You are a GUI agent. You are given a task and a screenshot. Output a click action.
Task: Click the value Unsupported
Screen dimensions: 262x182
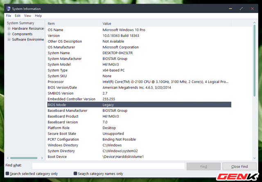click(x=113, y=134)
